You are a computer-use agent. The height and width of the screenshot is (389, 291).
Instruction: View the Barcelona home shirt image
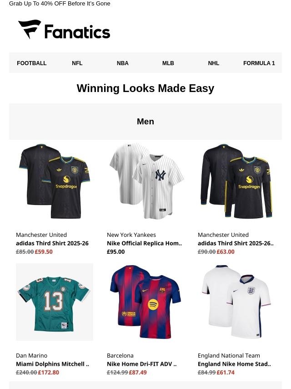coord(145,302)
